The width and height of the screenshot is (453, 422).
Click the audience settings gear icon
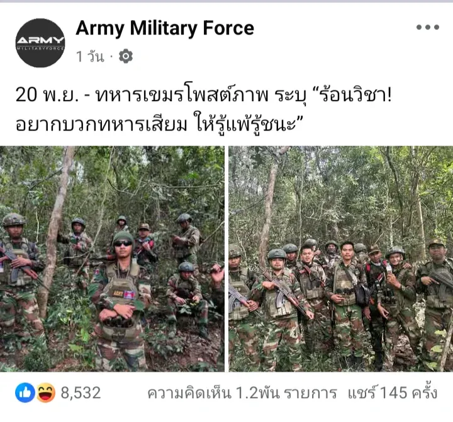click(126, 56)
